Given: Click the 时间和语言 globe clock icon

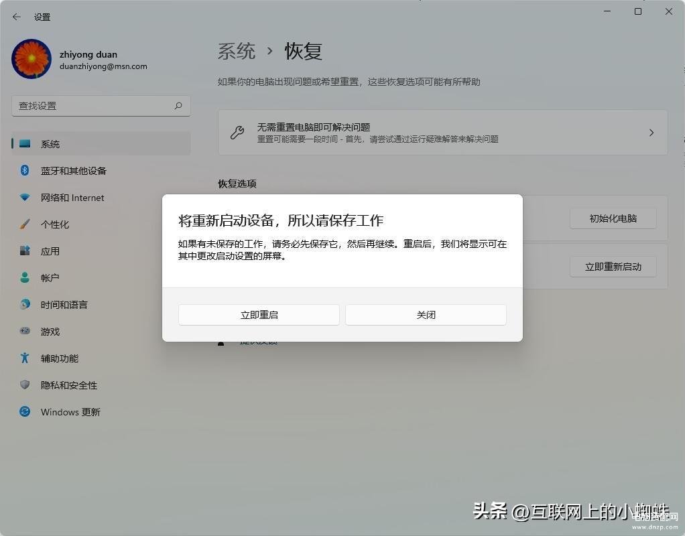Looking at the screenshot, I should coord(25,304).
